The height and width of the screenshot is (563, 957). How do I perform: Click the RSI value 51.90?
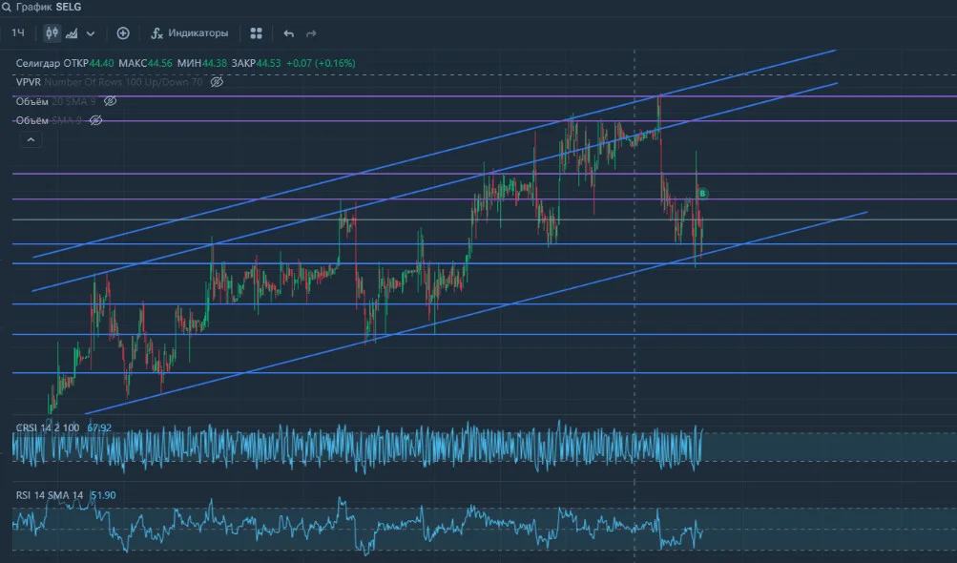(x=103, y=495)
